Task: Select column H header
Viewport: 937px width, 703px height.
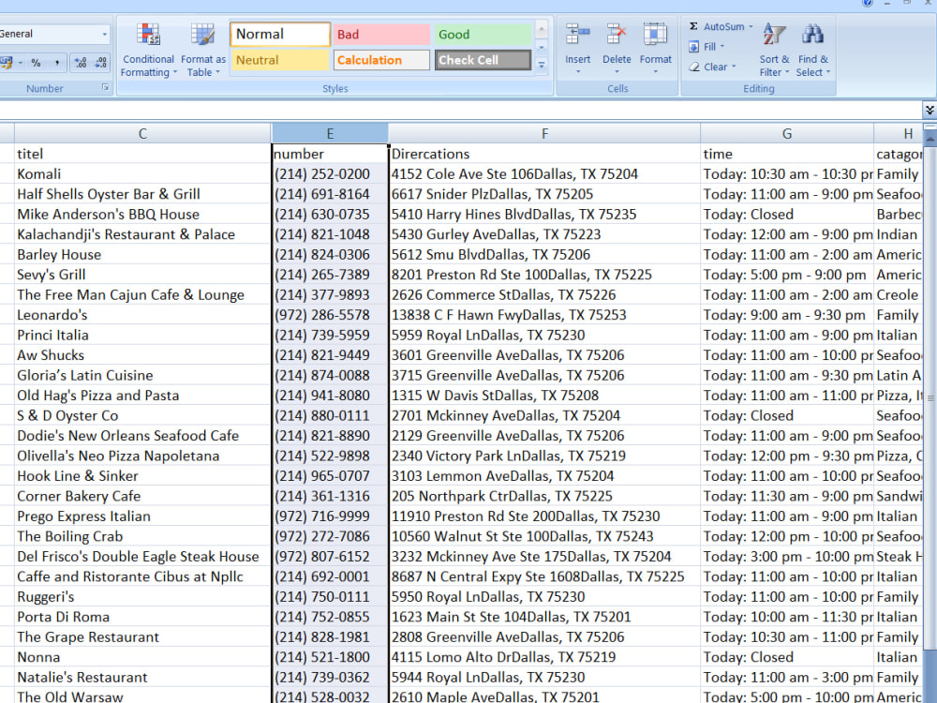Action: (900, 133)
